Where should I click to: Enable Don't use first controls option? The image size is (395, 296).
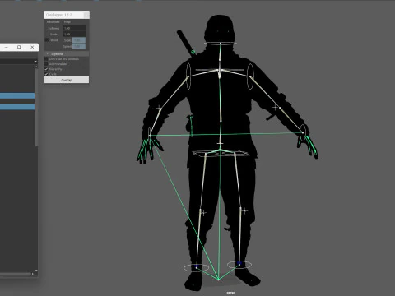(x=46, y=59)
